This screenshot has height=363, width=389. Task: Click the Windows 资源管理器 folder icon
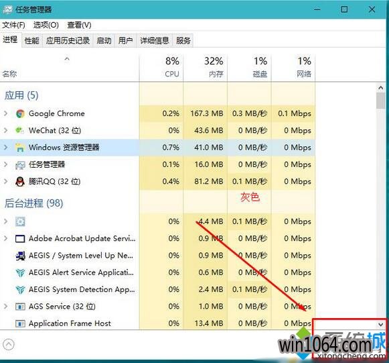point(20,148)
